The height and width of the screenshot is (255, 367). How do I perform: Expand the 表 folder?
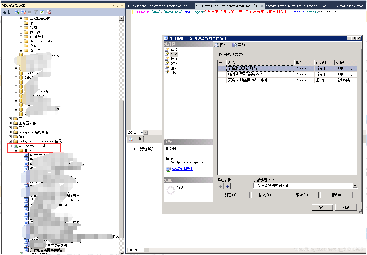point(21,23)
